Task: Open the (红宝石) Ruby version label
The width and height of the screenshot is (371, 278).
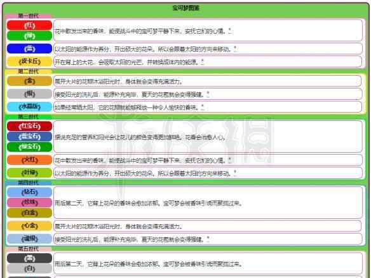Action: (30, 126)
